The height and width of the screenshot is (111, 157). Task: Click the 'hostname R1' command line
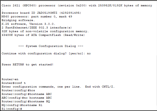pos(22,105)
